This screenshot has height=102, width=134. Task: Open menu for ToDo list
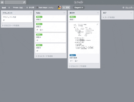click(x=64, y=13)
